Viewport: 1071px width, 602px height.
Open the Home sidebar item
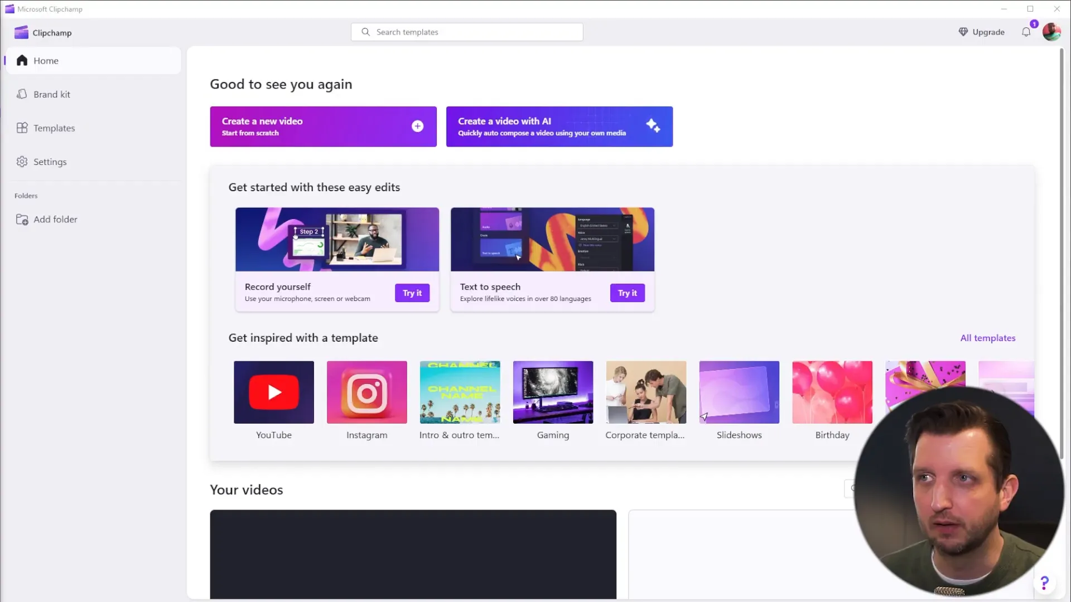click(x=93, y=61)
